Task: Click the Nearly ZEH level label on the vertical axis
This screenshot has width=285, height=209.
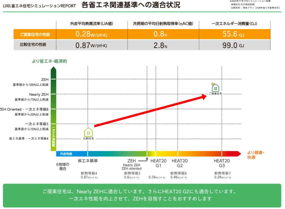Action: coord(39,94)
